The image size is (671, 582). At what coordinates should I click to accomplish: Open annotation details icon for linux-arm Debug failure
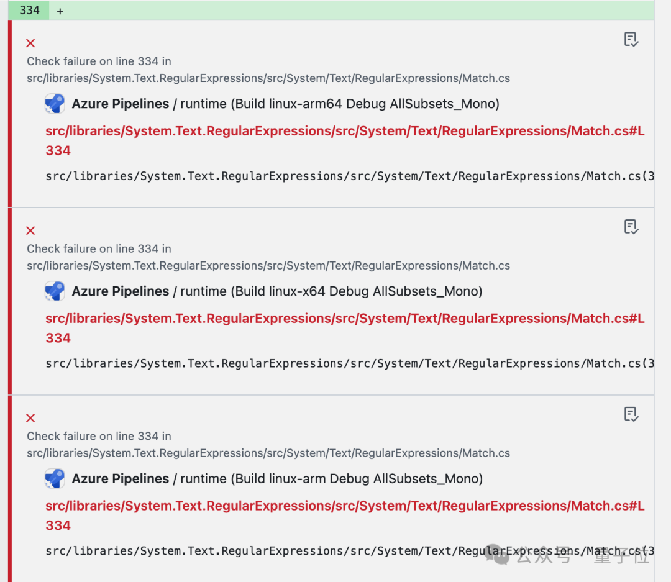point(631,414)
